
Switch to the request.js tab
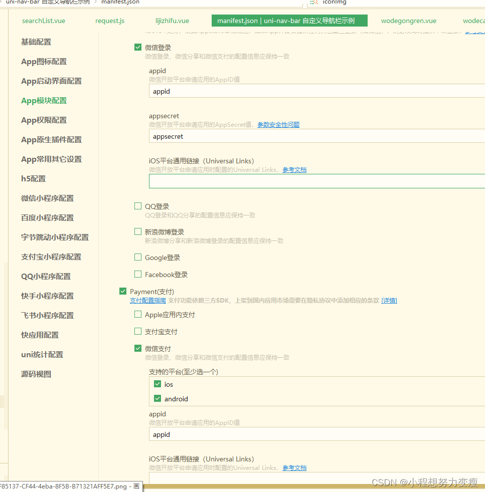click(x=110, y=21)
